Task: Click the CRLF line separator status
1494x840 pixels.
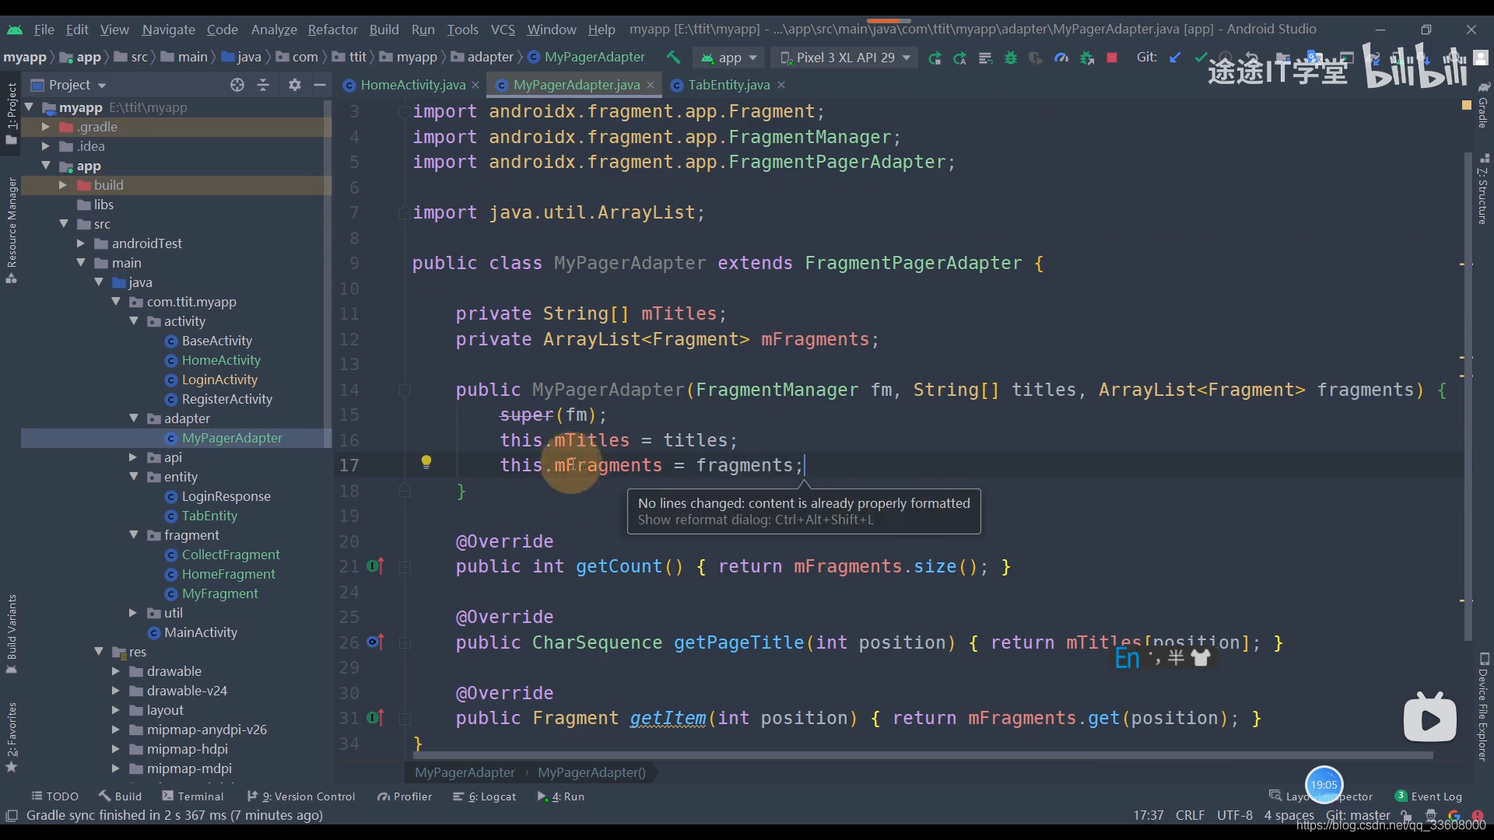Action: click(1190, 815)
